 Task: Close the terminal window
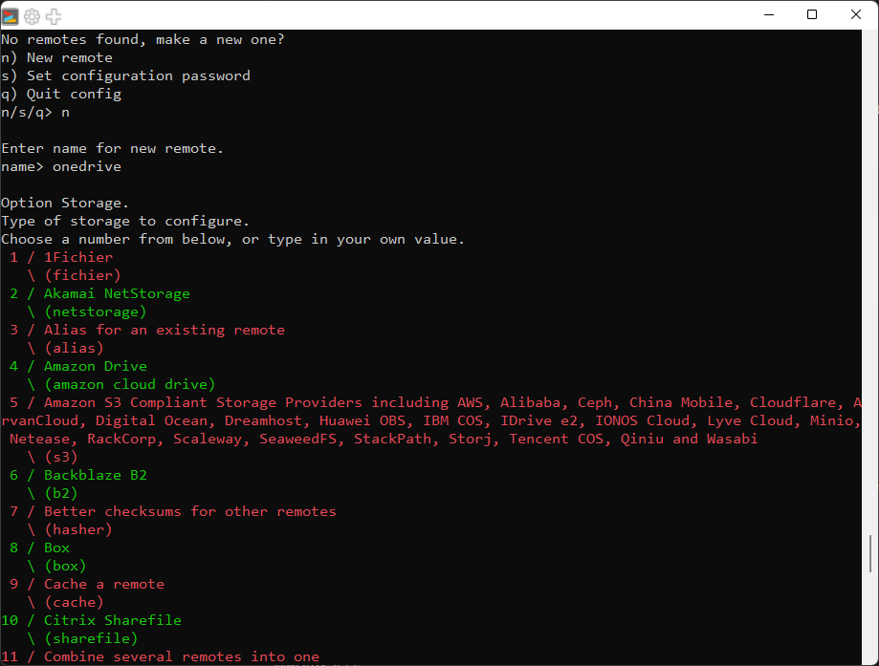[855, 14]
